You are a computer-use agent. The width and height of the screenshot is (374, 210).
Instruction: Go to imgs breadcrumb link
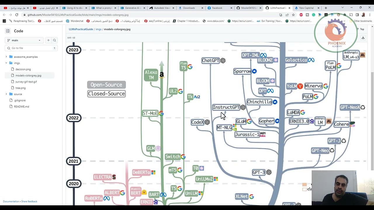coord(98,29)
